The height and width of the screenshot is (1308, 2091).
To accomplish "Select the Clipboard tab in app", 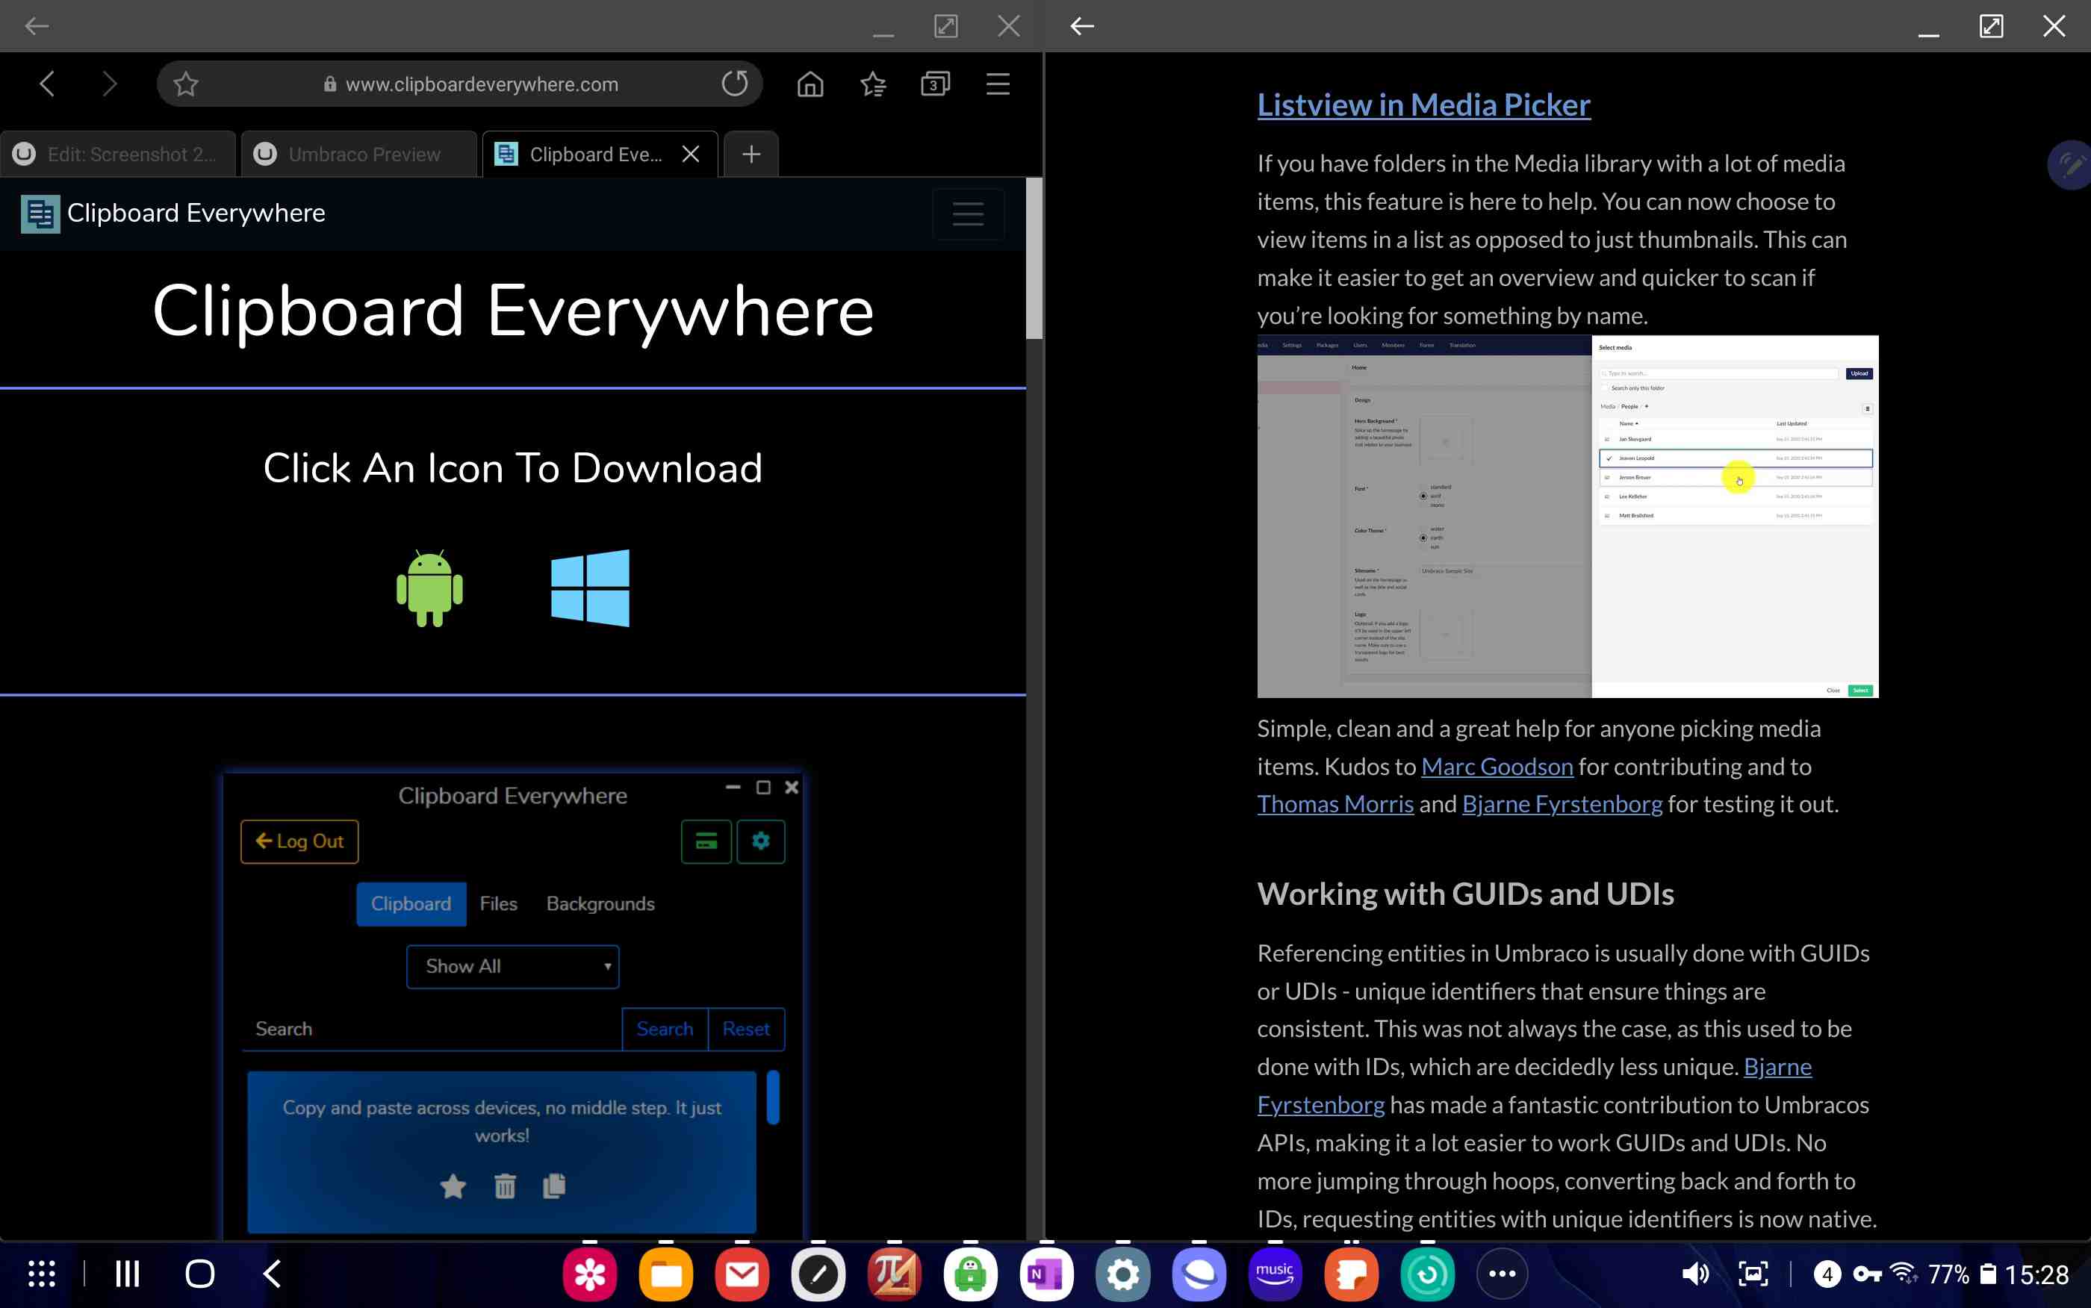I will click(x=411, y=903).
